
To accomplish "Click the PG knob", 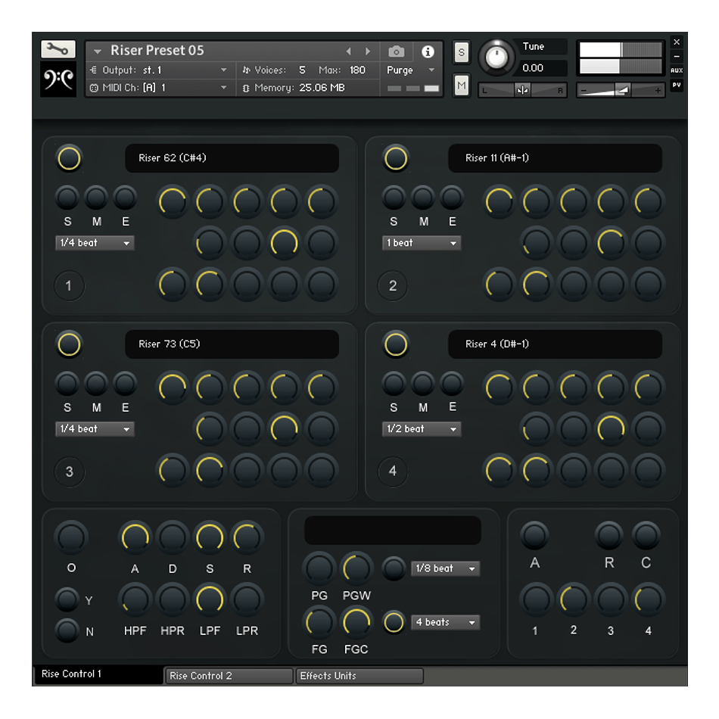I will click(x=319, y=568).
